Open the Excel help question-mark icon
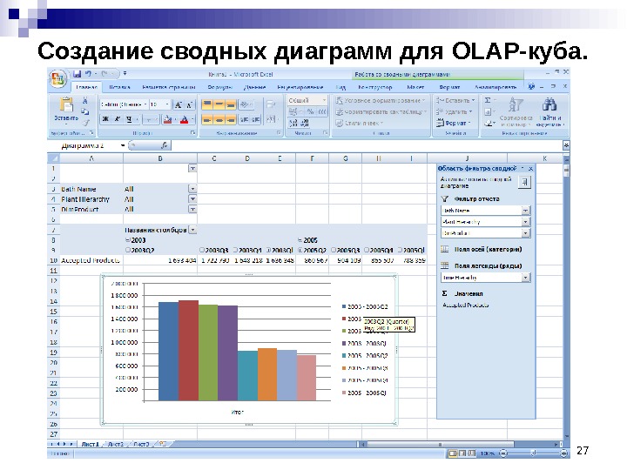 coord(531,86)
